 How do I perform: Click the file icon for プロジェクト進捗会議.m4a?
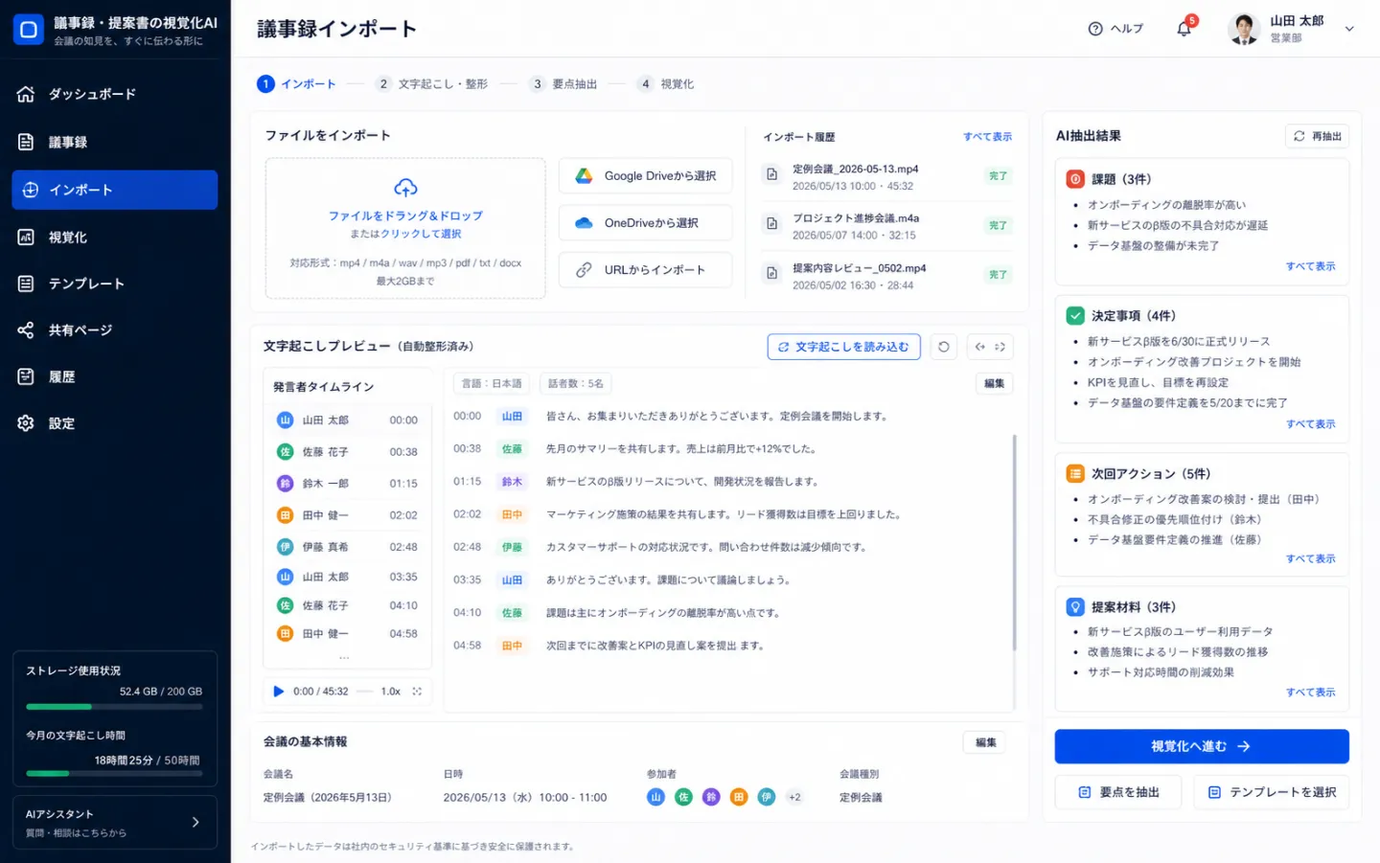(x=771, y=223)
